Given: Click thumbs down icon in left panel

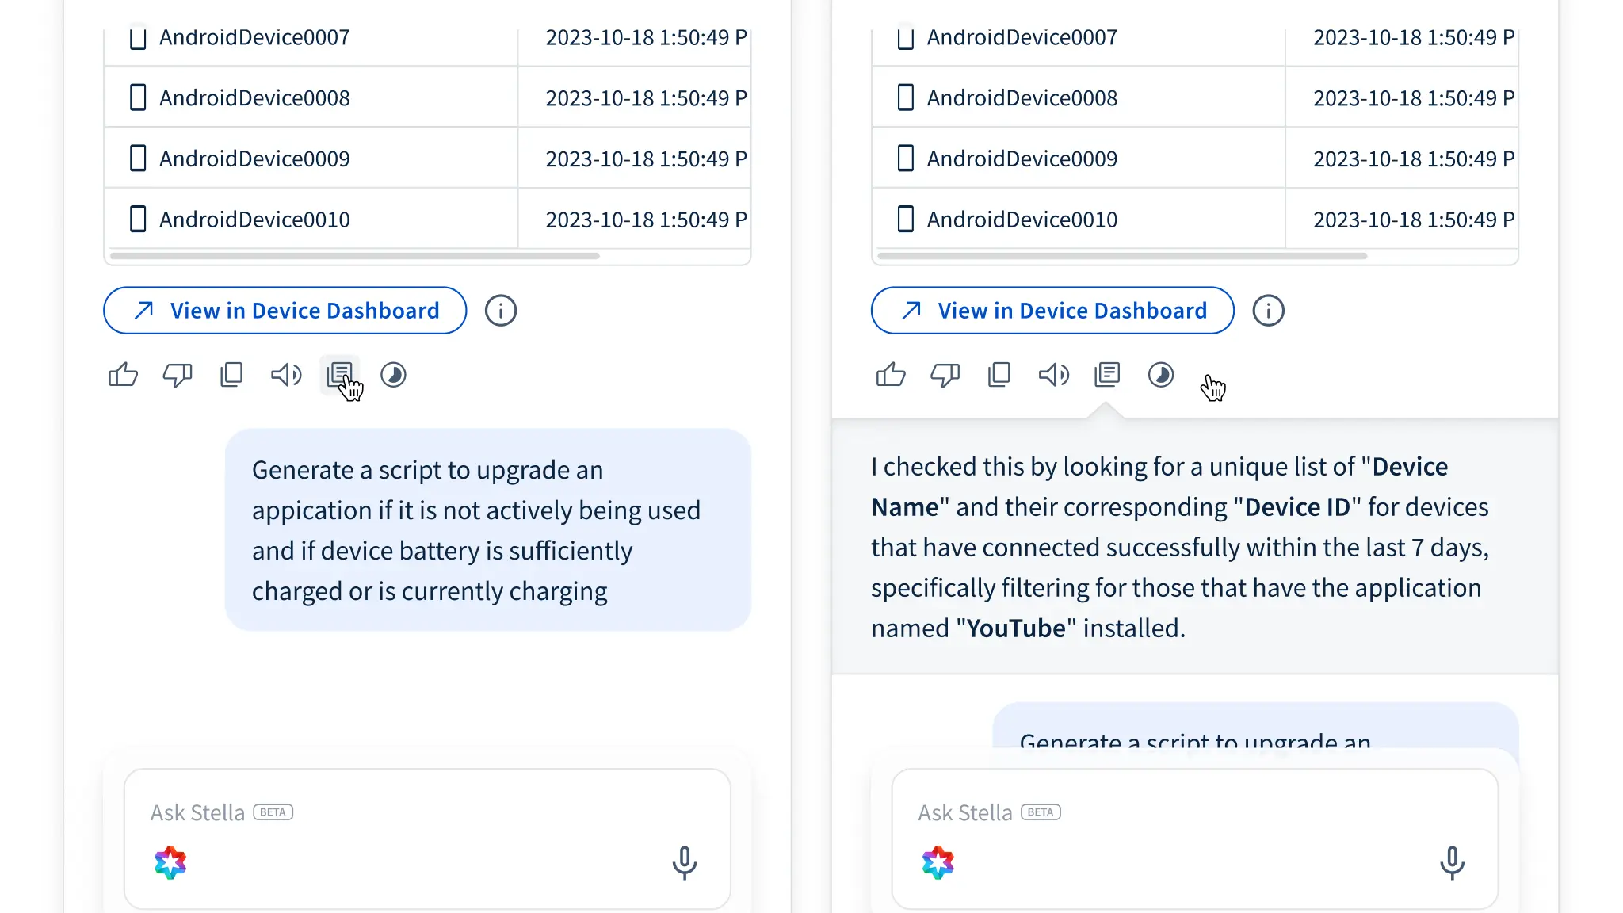Looking at the screenshot, I should pos(177,375).
